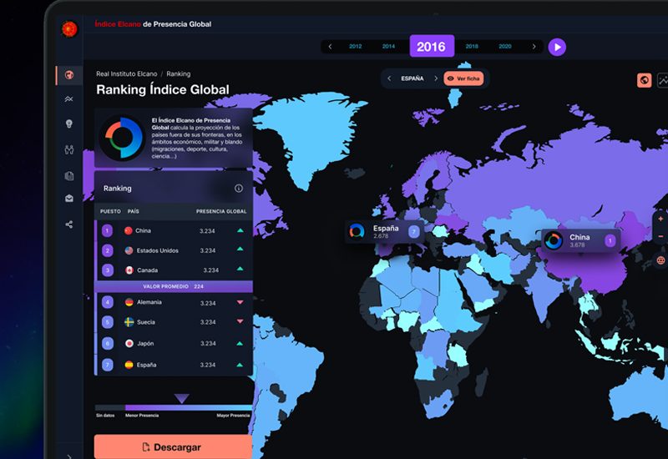Switch to orange globe map mode

pos(644,80)
